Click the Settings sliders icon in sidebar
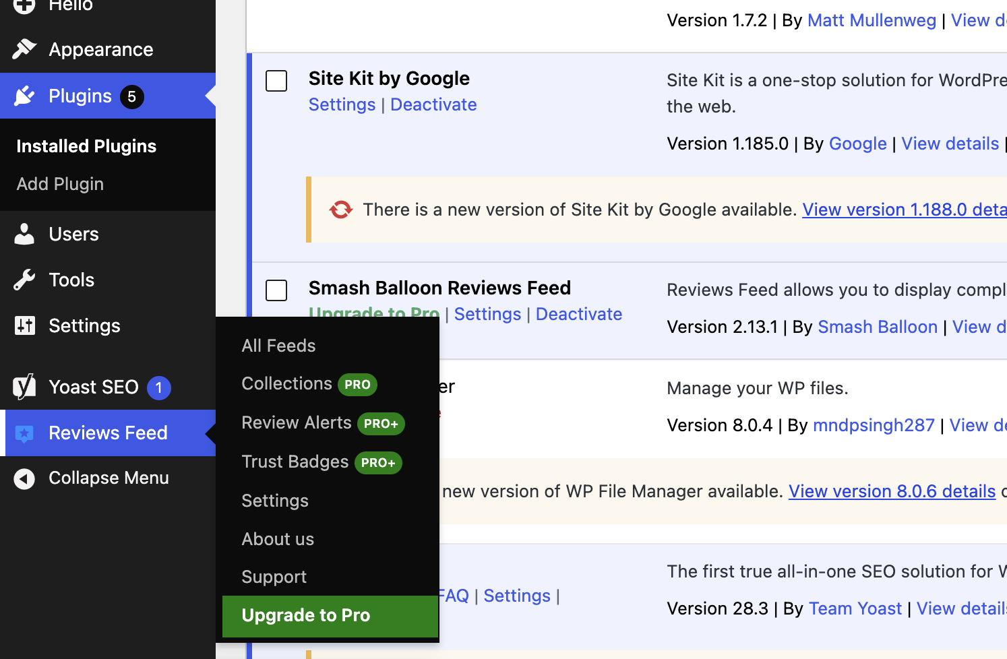The width and height of the screenshot is (1007, 659). pyautogui.click(x=24, y=325)
